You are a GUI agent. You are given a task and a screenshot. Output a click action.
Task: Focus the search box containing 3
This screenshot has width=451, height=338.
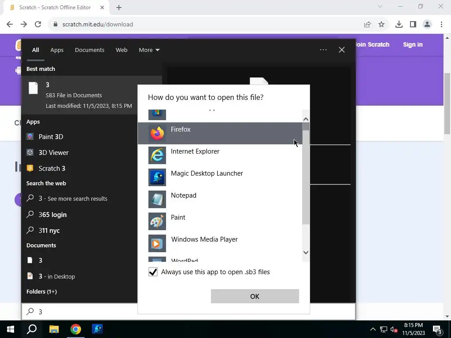tap(189, 312)
